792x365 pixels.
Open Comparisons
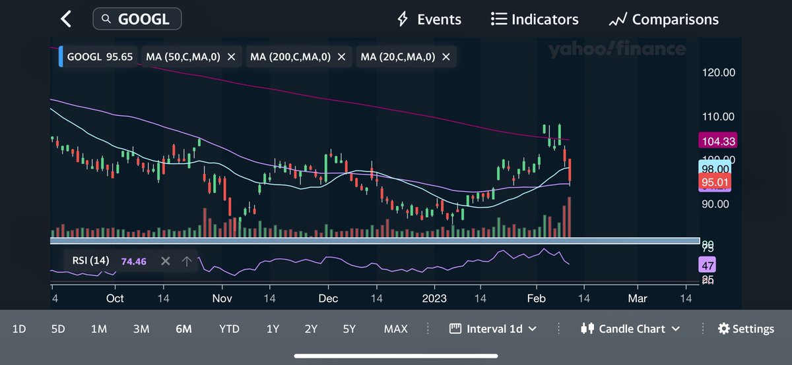point(664,19)
